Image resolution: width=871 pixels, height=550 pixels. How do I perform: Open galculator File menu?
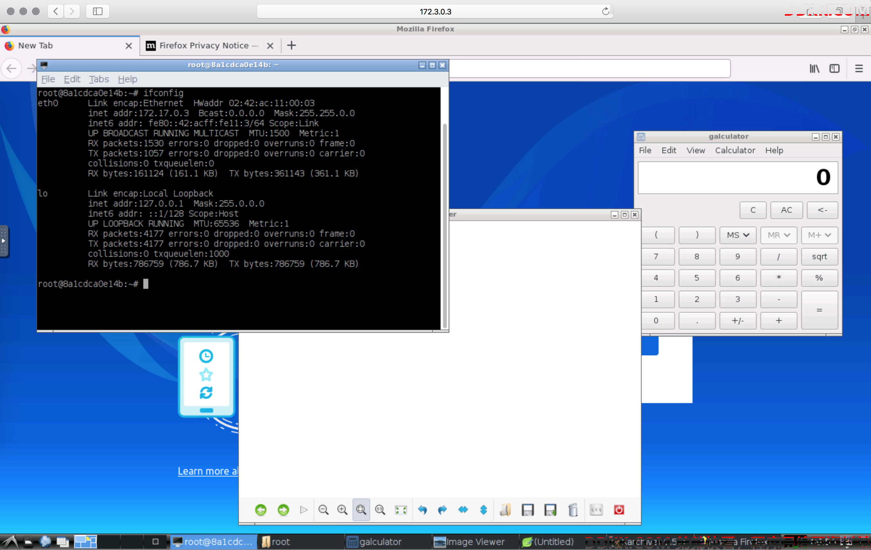pos(645,150)
